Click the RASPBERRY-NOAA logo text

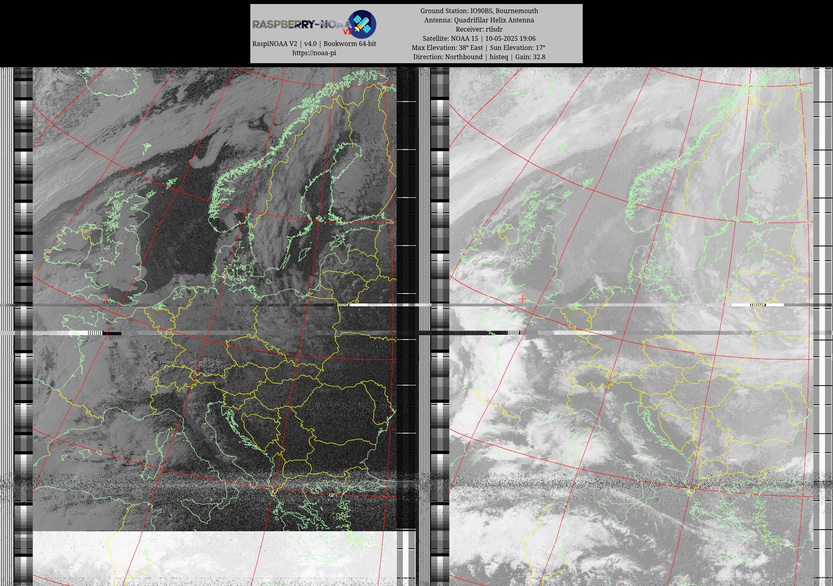[x=302, y=25]
